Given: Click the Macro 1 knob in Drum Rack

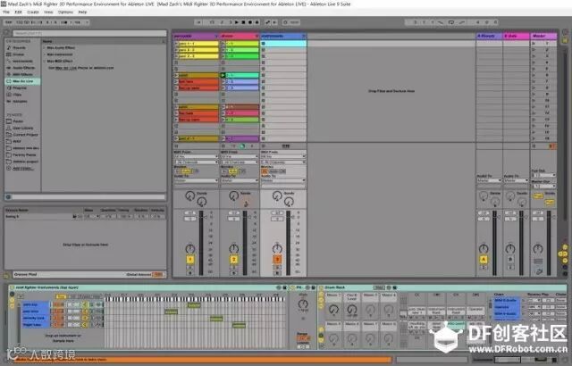Looking at the screenshot, I should (x=333, y=310).
